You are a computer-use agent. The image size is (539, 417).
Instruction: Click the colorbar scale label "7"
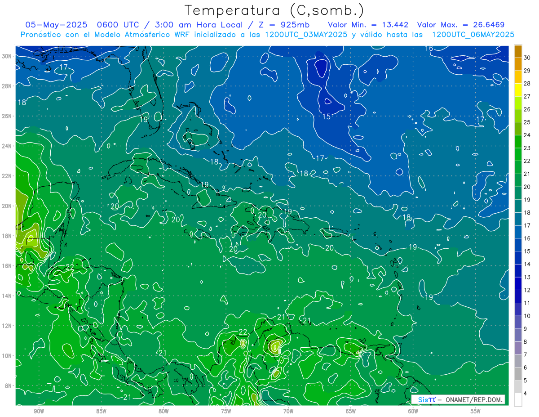[x=526, y=354]
